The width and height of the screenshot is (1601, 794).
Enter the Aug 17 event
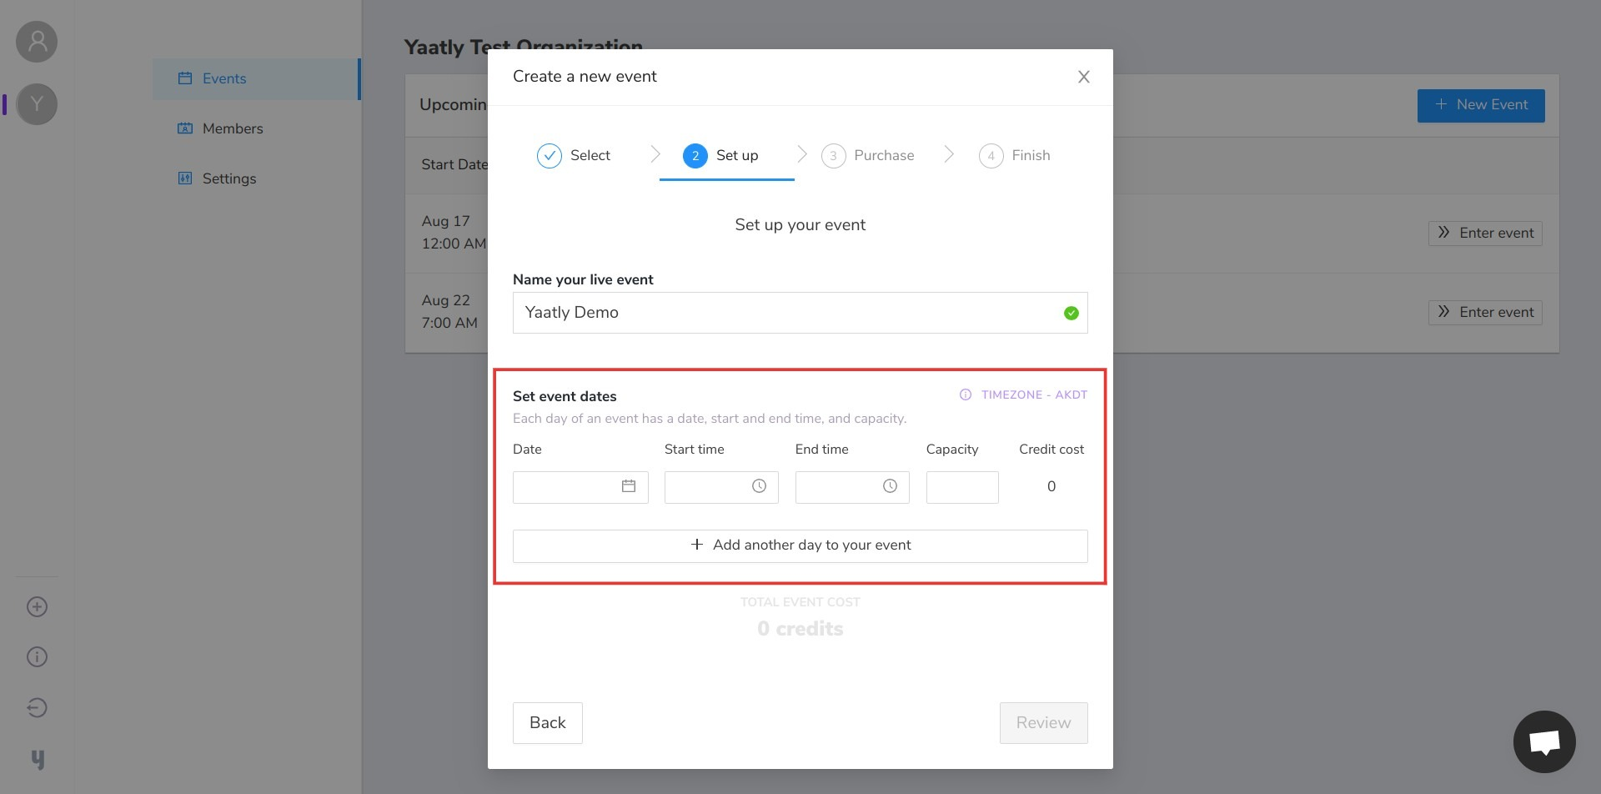(1485, 233)
